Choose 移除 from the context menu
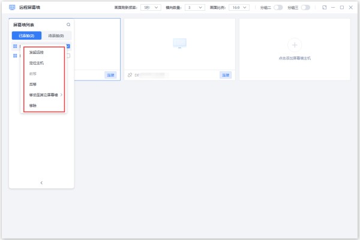The width and height of the screenshot is (360, 240). (x=33, y=106)
